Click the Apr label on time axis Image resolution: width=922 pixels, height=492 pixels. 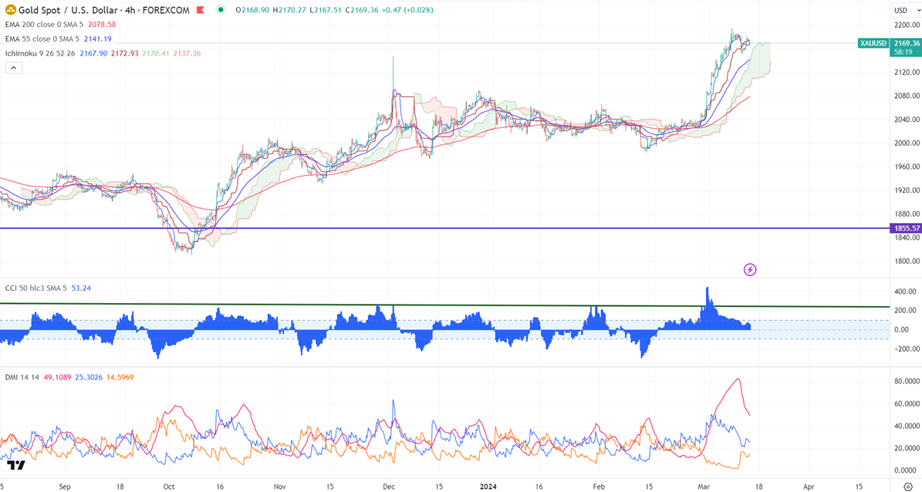point(809,487)
